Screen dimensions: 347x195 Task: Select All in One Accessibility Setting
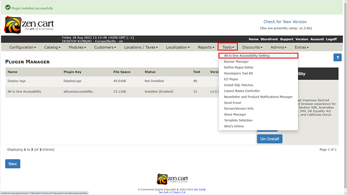click(258, 55)
